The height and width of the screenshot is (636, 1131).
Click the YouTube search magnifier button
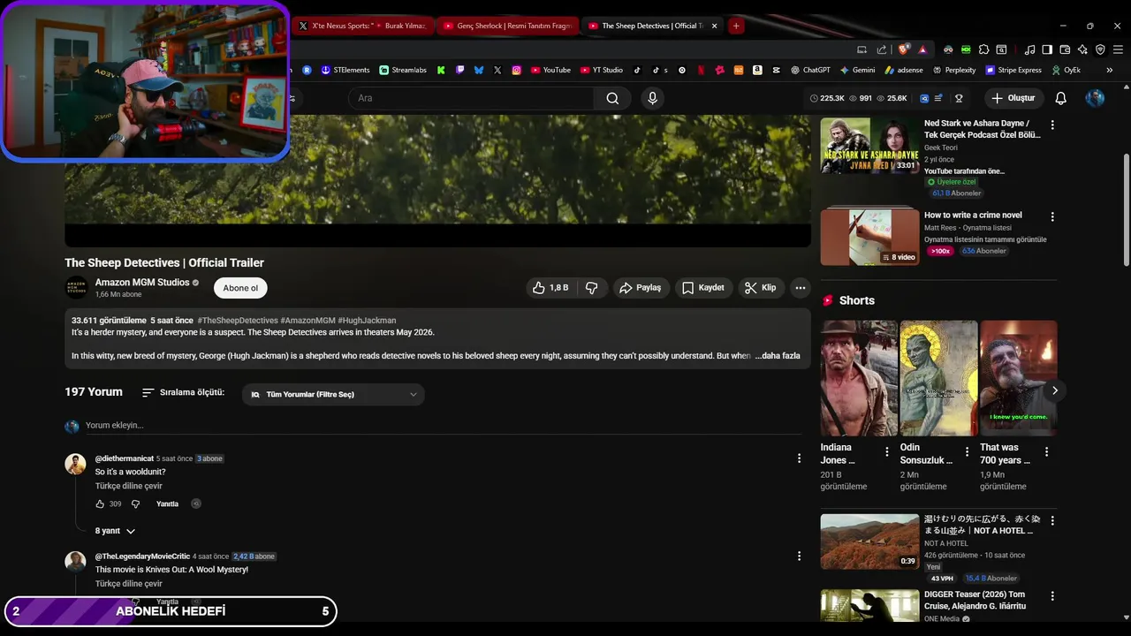click(612, 98)
